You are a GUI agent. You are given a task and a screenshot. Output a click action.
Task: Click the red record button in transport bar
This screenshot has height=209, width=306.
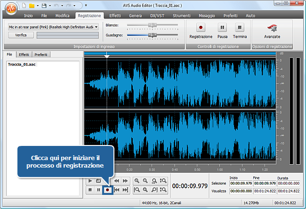click(107, 190)
